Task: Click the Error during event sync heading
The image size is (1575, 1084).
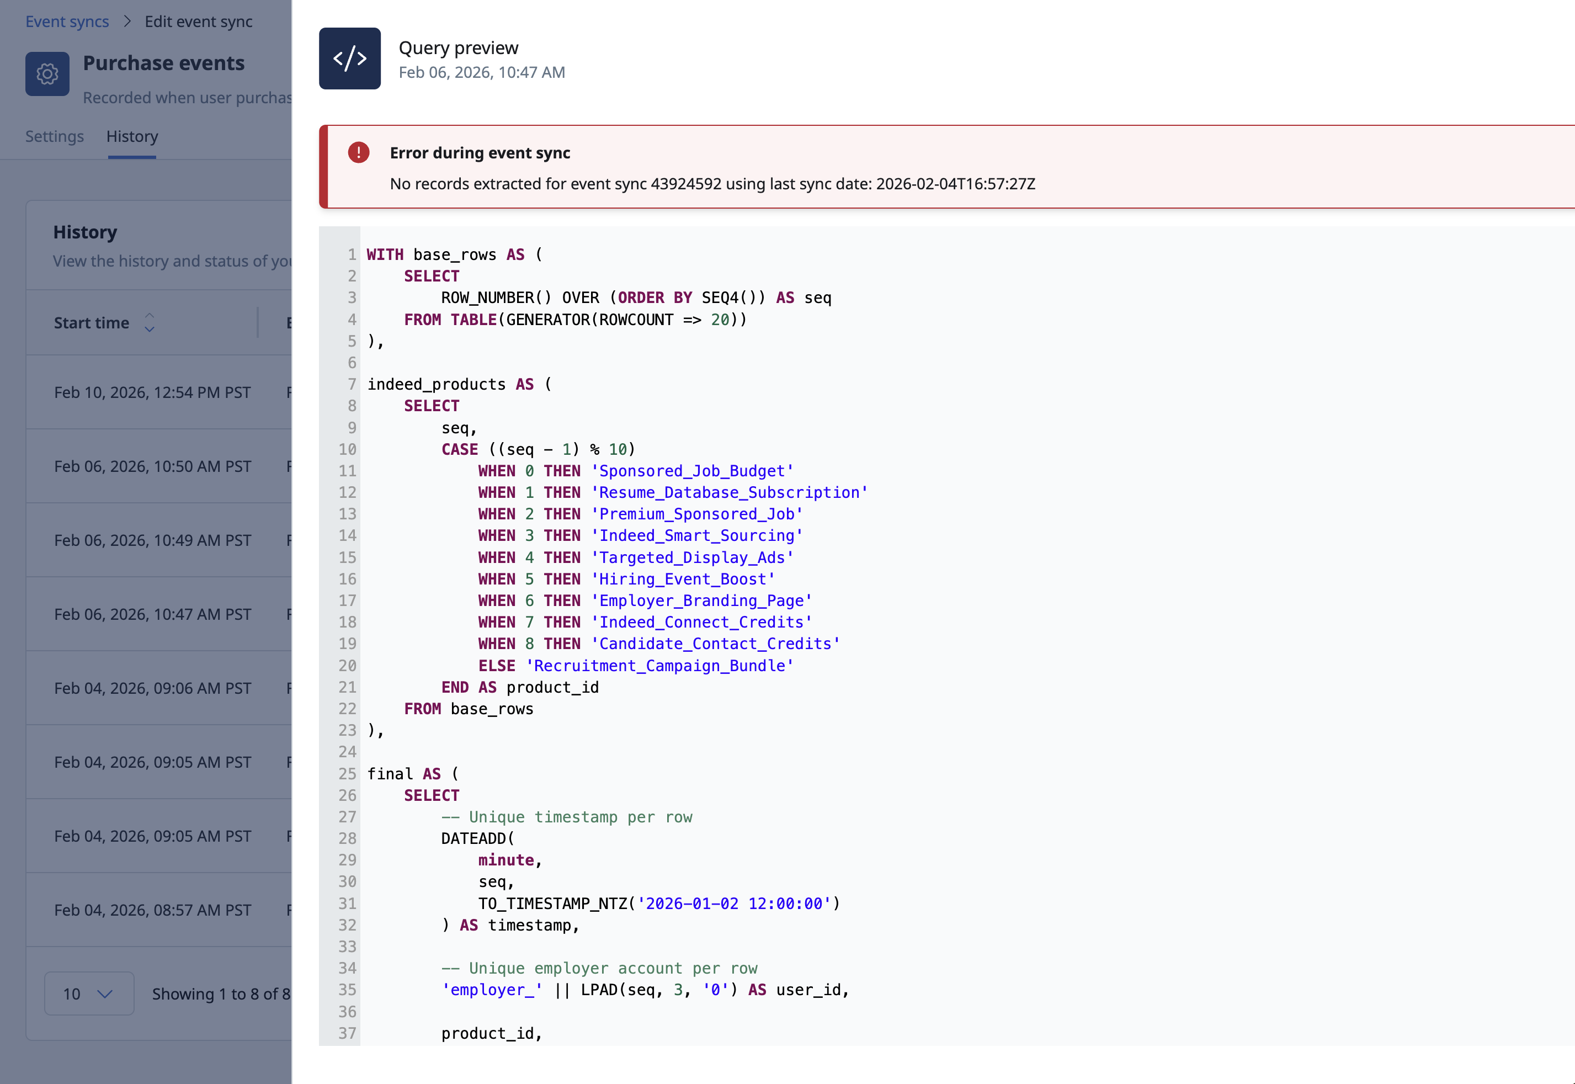Action: coord(480,153)
